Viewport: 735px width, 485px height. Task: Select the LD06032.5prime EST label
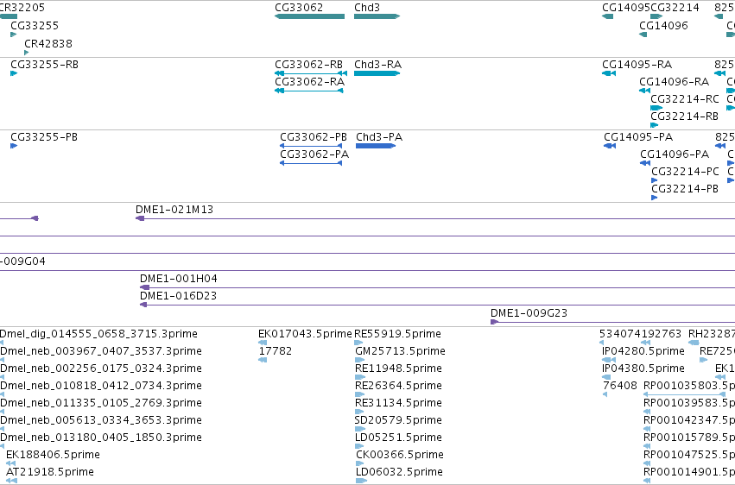pos(399,472)
